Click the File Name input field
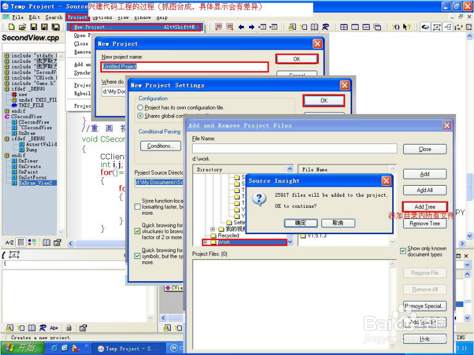The height and width of the screenshot is (355, 474). (295, 148)
